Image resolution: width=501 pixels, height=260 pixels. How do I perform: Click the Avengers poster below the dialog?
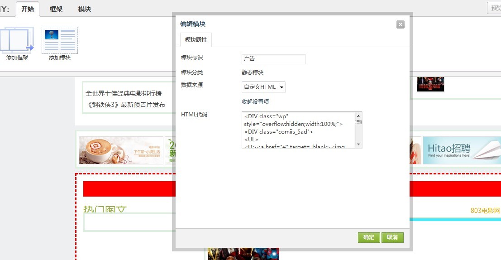[243, 254]
